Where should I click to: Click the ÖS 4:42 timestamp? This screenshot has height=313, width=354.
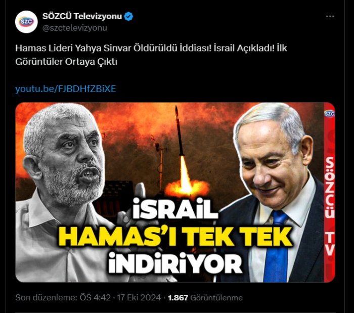pos(95,297)
